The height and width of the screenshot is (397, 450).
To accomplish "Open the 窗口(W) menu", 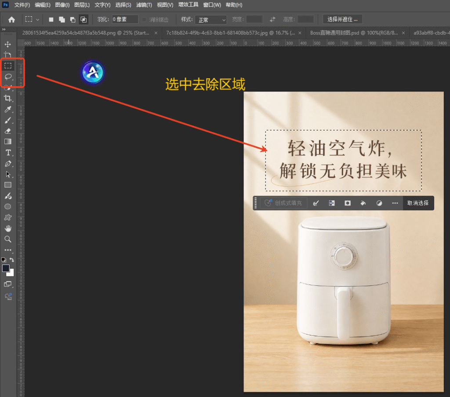I will click(x=212, y=5).
